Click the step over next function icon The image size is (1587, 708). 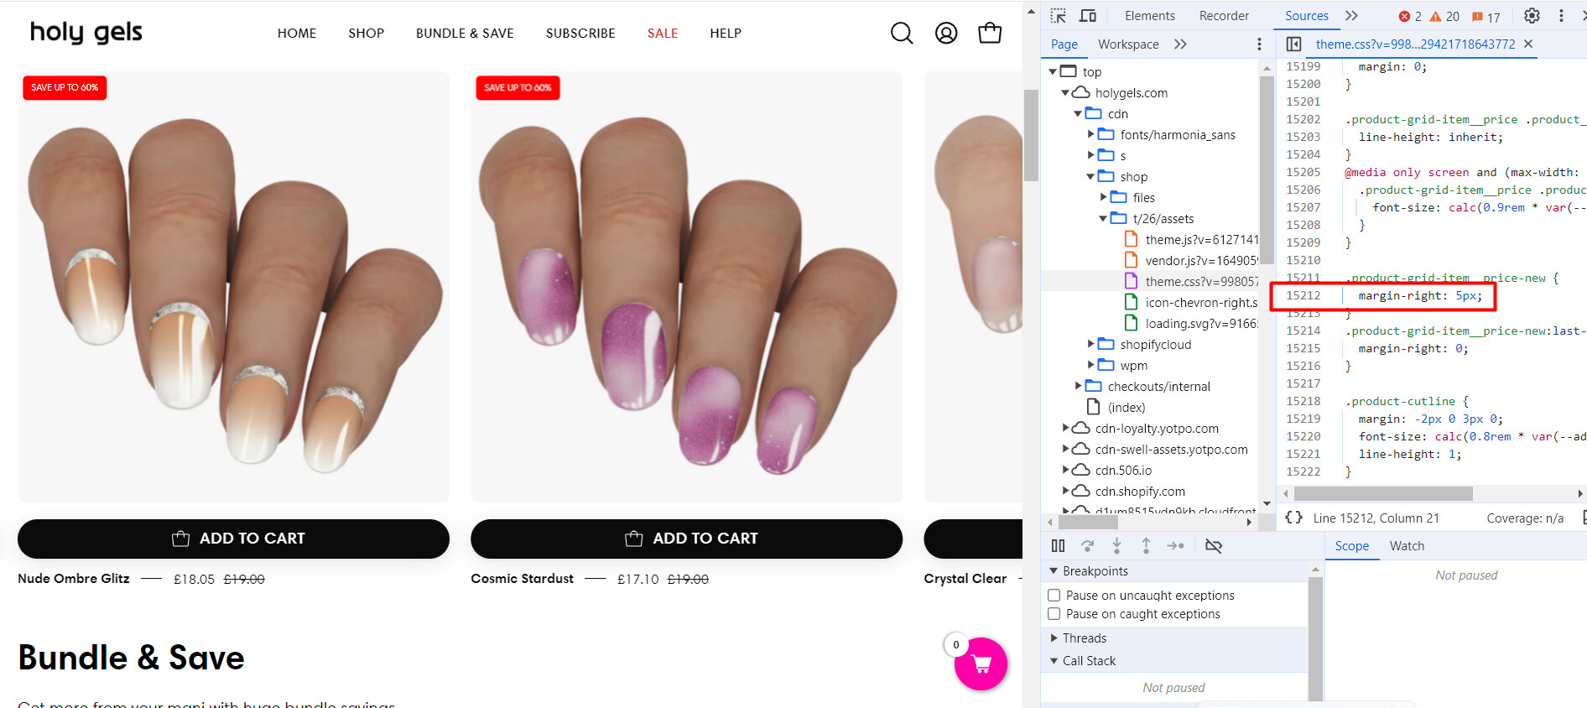tap(1088, 546)
